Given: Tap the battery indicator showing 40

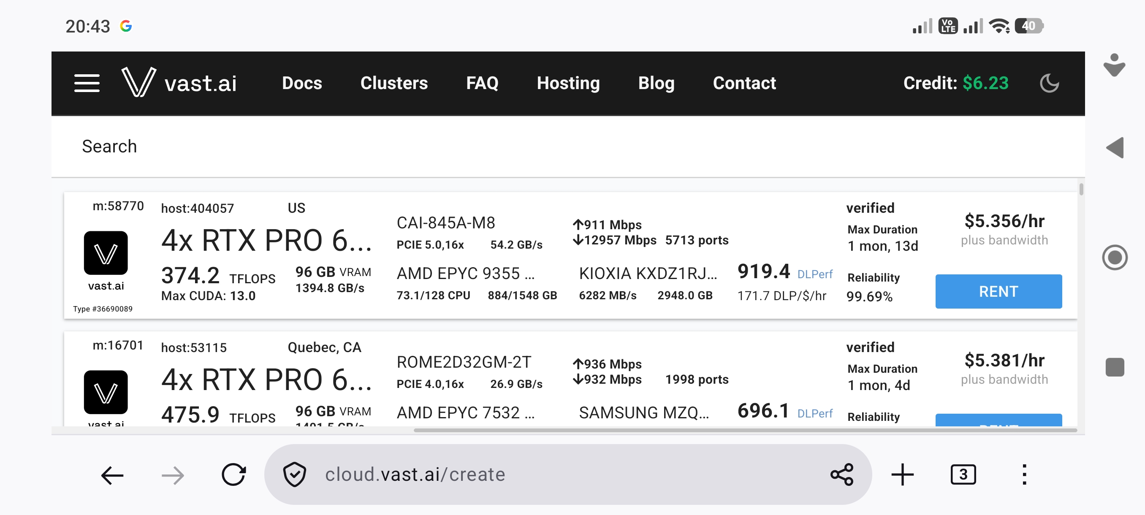Looking at the screenshot, I should (1029, 26).
